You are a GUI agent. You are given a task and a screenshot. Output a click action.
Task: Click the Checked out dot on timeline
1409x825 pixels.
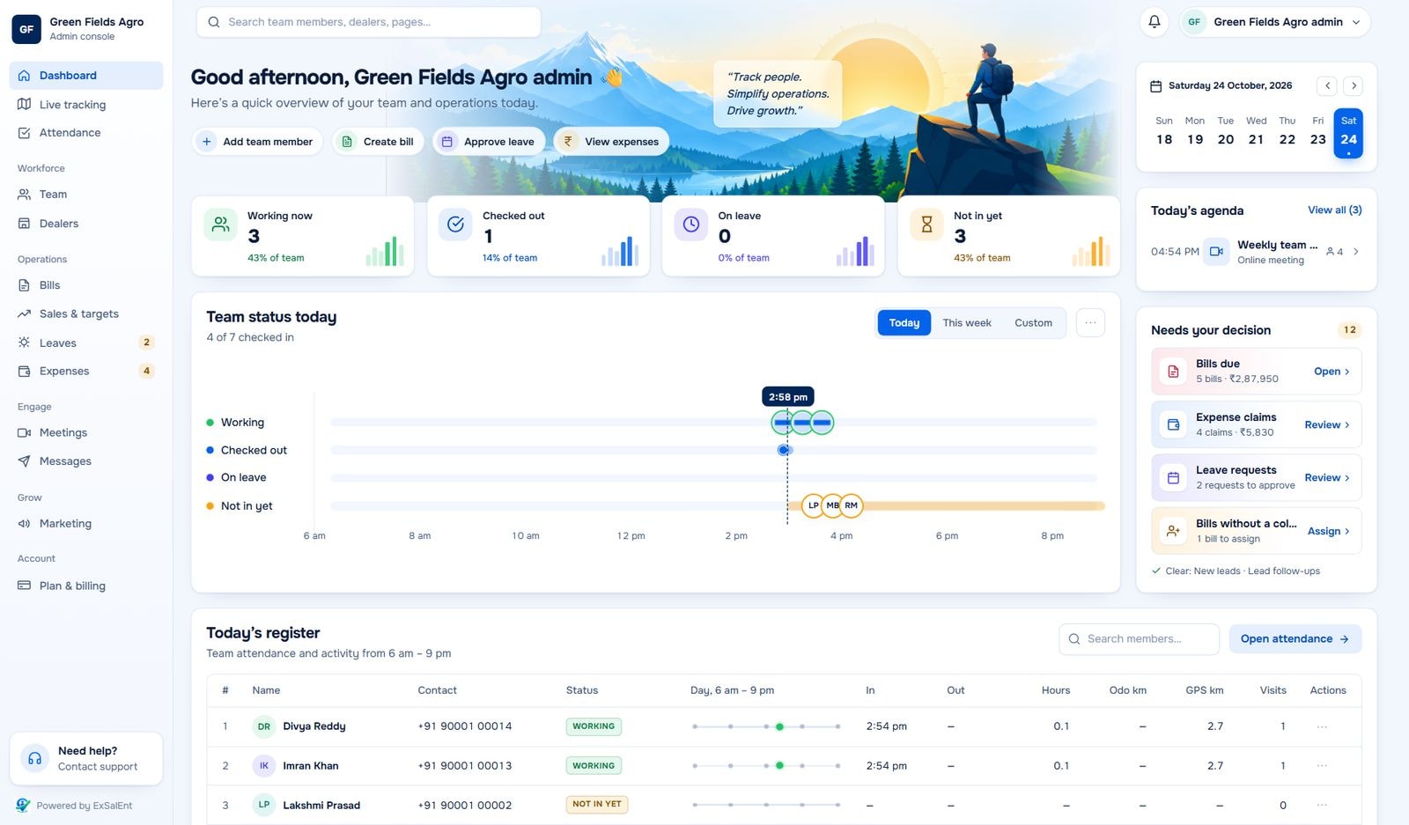(784, 450)
